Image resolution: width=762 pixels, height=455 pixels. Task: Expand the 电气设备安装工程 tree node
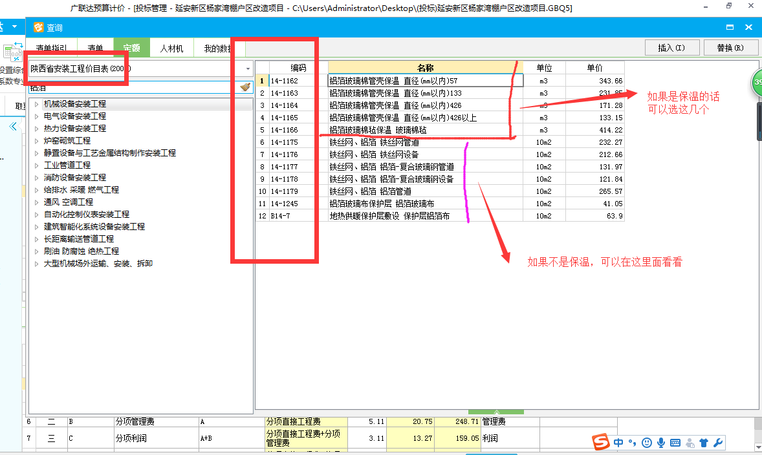[36, 116]
